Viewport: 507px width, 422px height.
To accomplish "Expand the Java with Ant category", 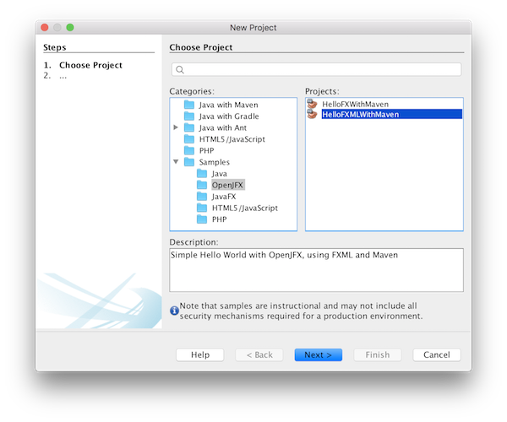I will click(176, 127).
